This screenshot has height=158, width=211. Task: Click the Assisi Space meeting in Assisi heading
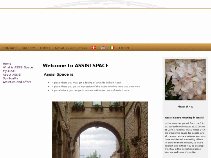click(184, 118)
